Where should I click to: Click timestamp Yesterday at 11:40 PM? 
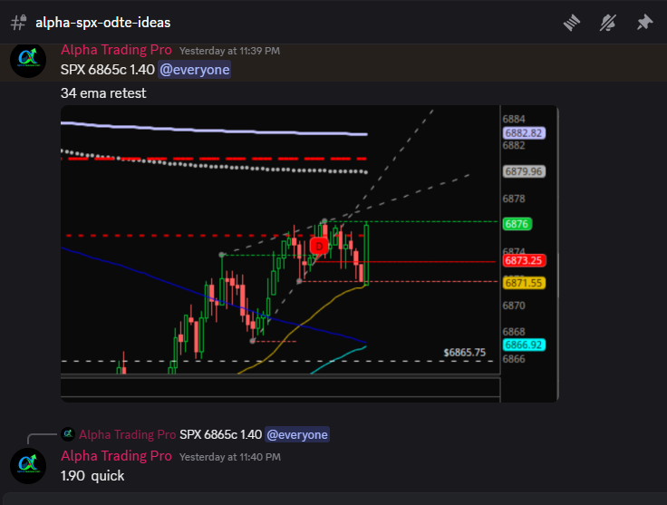[x=230, y=457]
